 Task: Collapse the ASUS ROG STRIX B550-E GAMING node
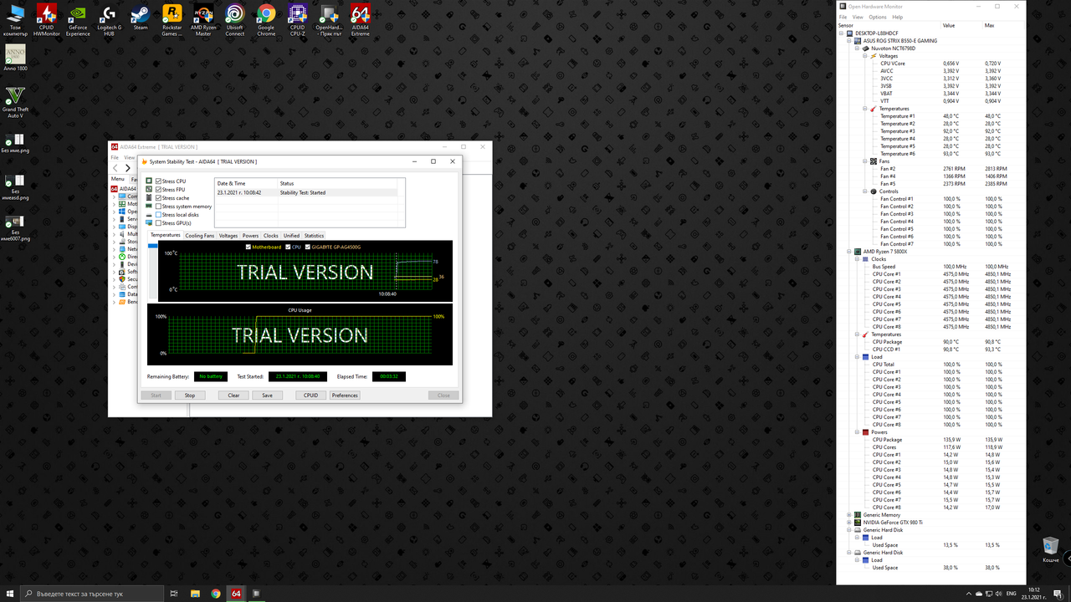pyautogui.click(x=850, y=40)
